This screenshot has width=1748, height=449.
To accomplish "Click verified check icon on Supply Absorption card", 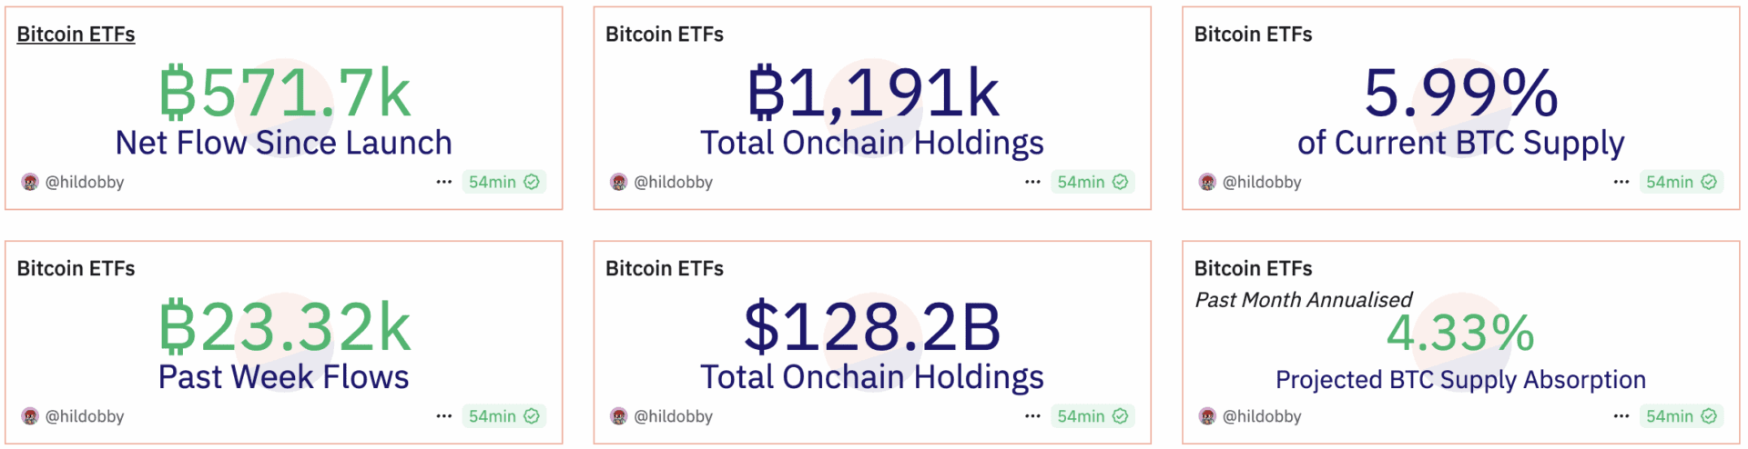I will [x=1709, y=416].
